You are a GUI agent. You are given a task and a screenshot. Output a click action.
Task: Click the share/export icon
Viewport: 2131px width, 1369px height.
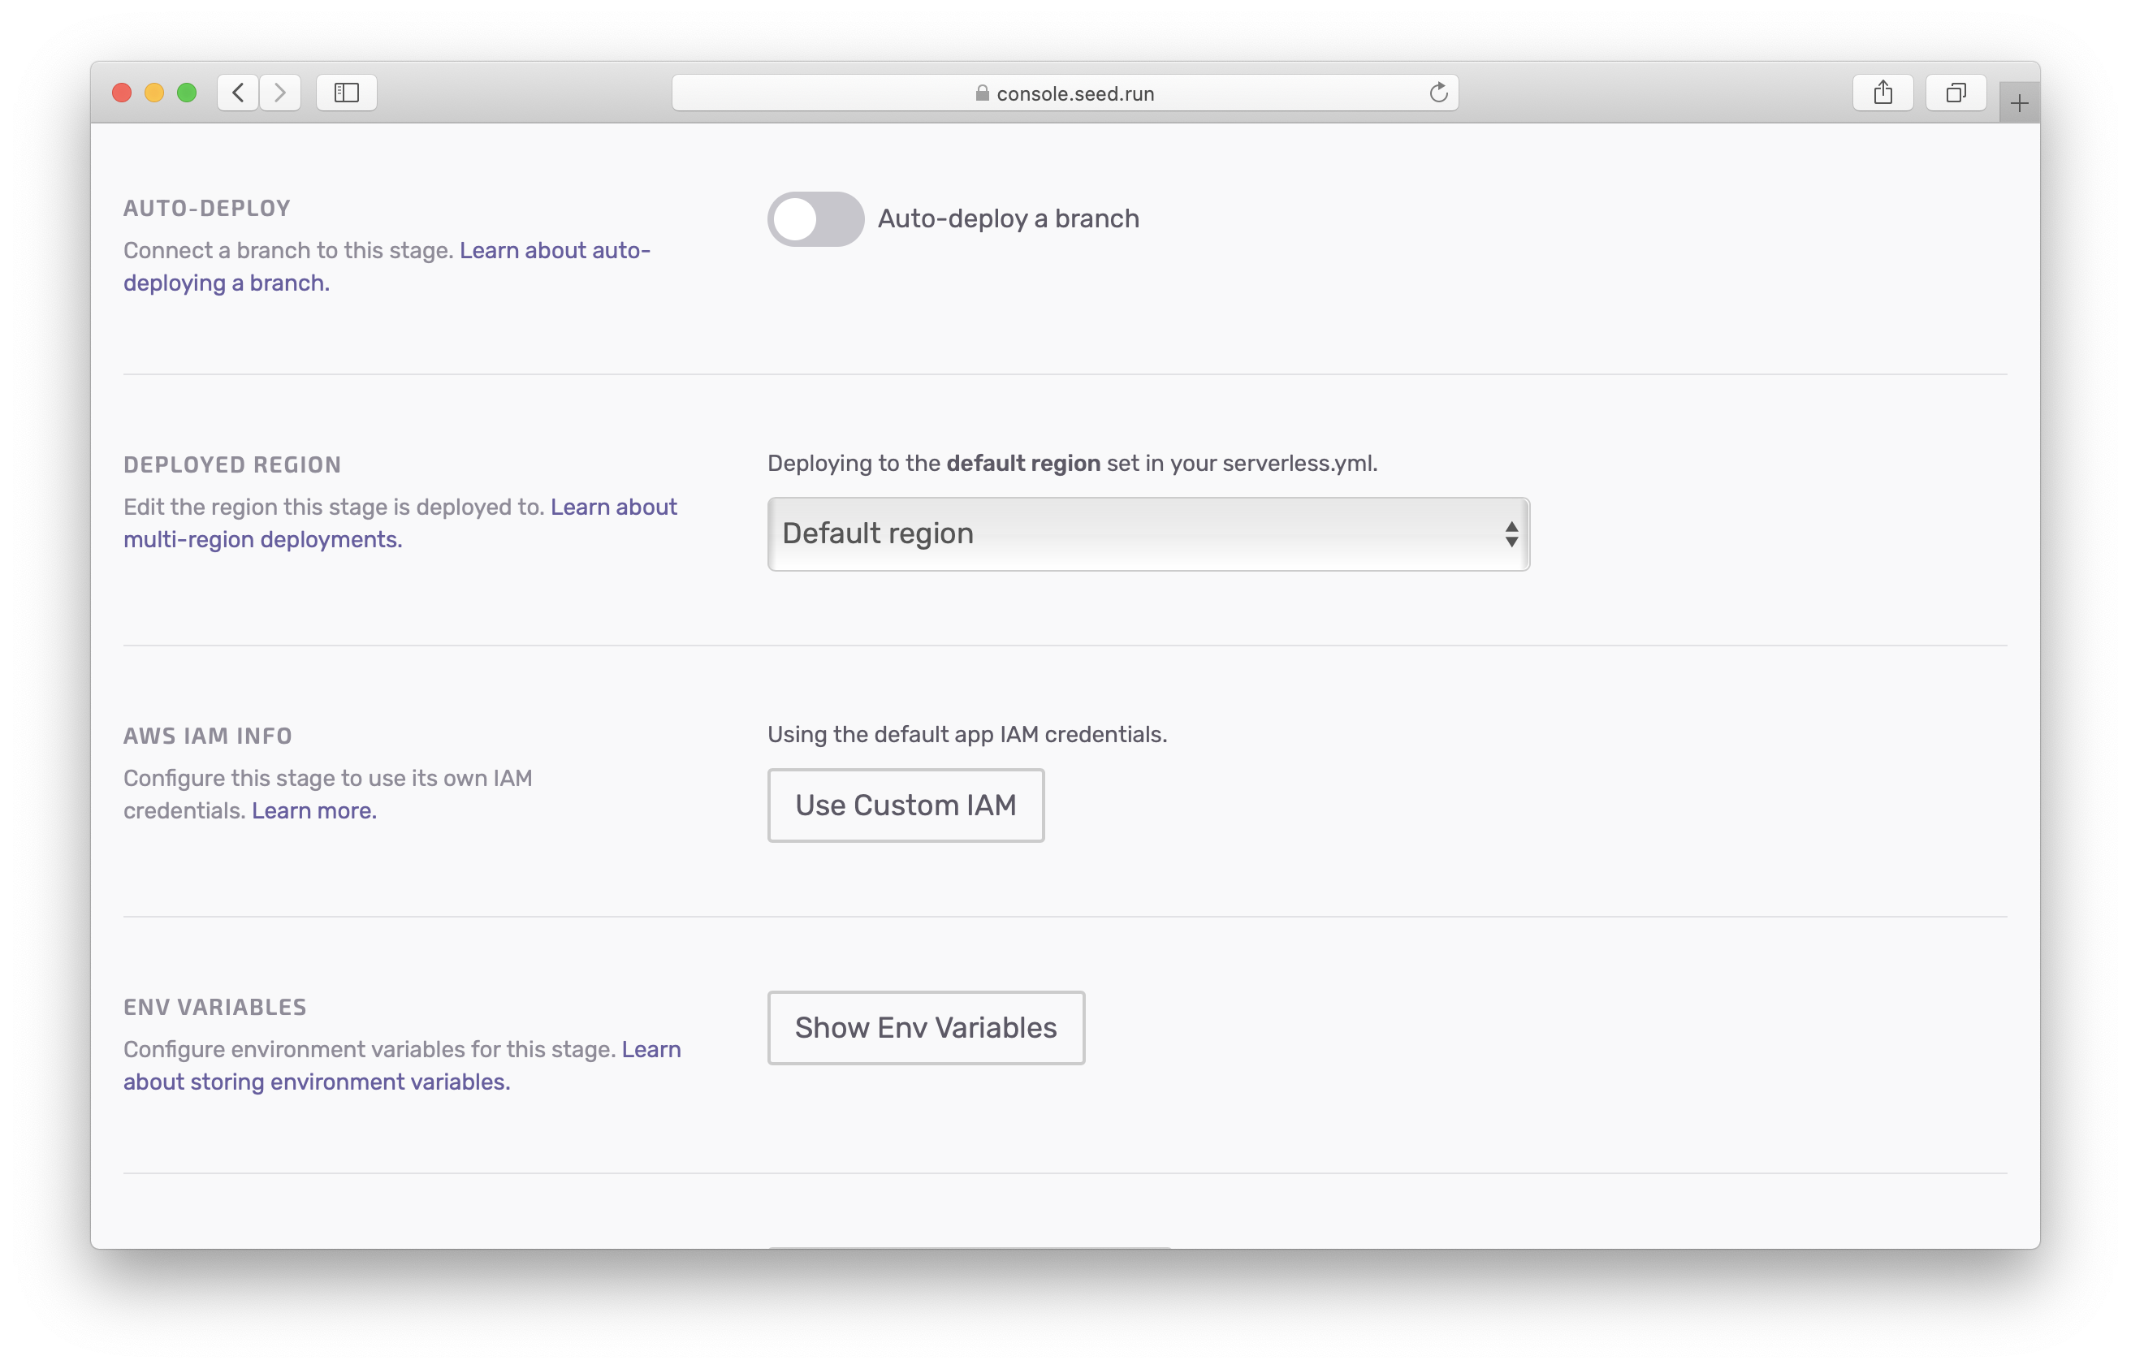[1881, 92]
